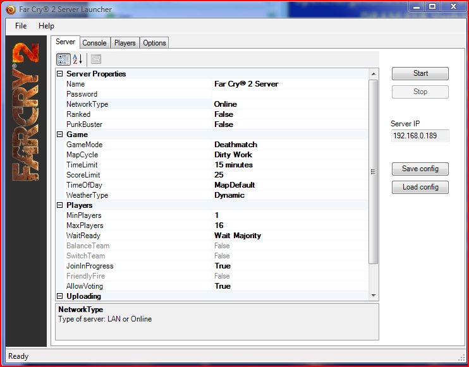This screenshot has width=469, height=367.
Task: Change WeatherType value Dynamic
Action: tap(229, 195)
